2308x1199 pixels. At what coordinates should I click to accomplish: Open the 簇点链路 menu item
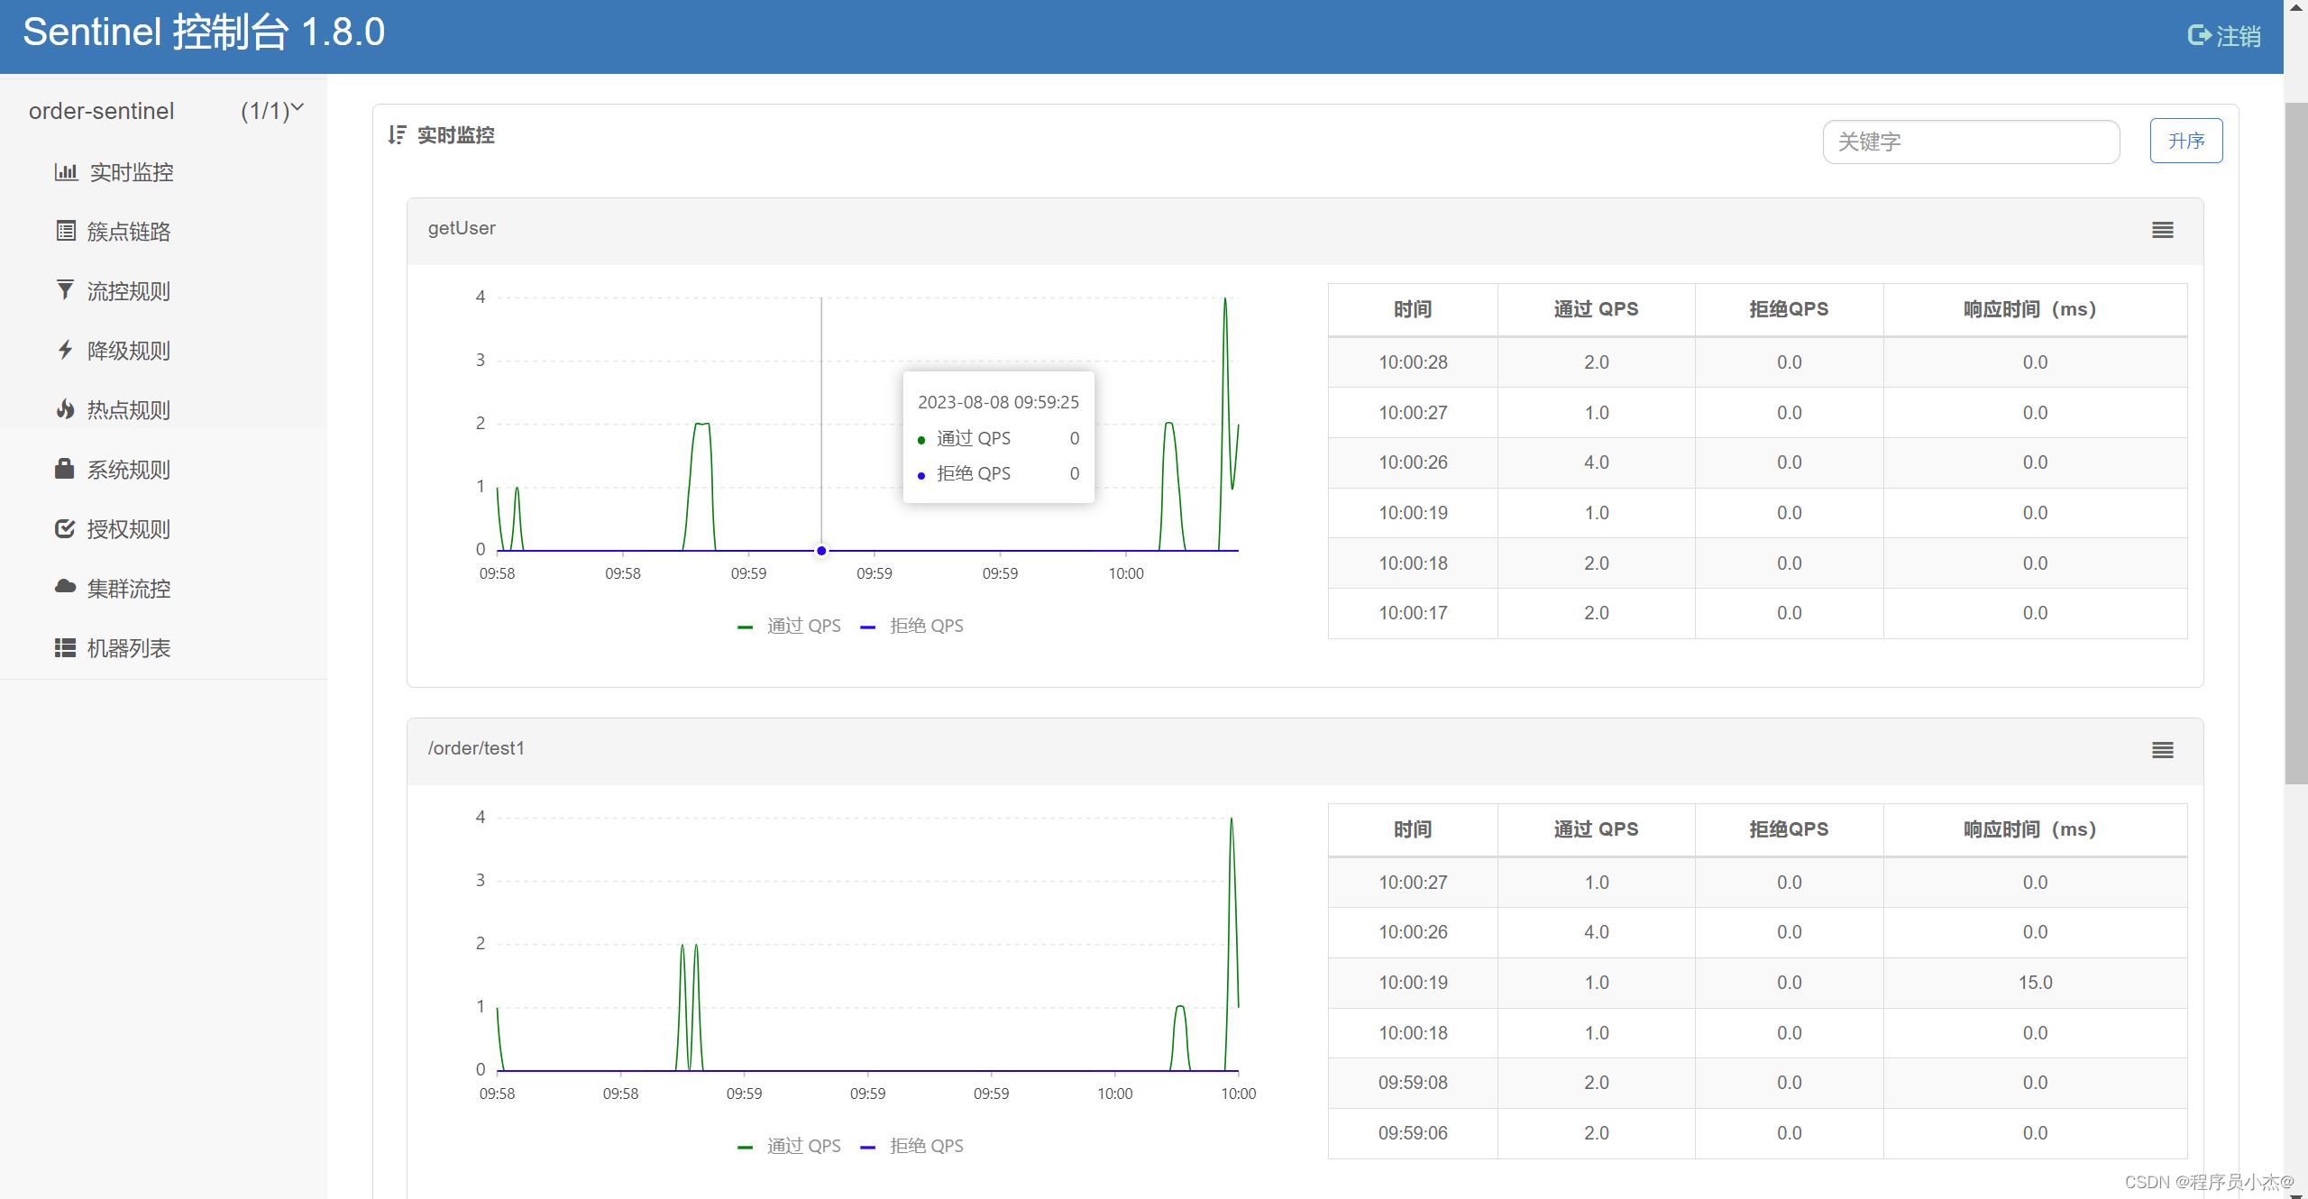(129, 232)
